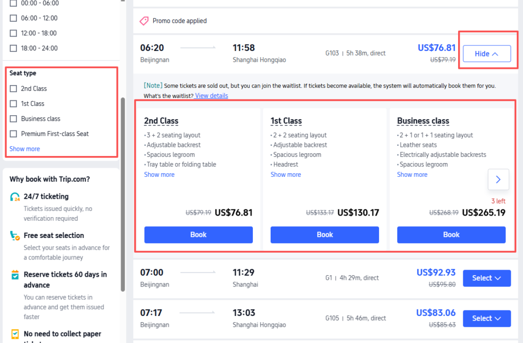Click the promo code tag icon
Image resolution: width=523 pixels, height=343 pixels.
click(x=144, y=21)
